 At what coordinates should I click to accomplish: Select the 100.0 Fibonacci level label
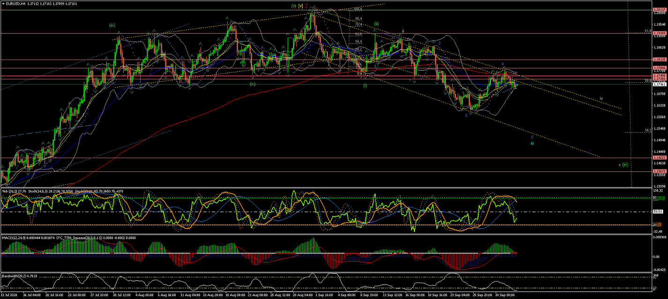(358, 9)
